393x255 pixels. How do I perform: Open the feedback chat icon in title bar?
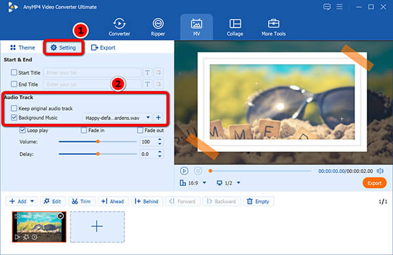pos(327,7)
